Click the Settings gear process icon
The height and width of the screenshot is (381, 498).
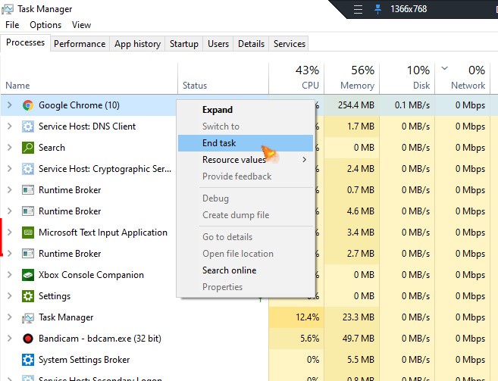point(28,296)
